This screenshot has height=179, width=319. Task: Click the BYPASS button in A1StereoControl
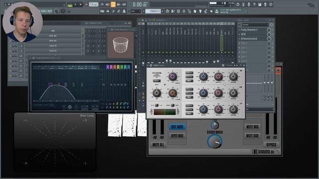271,145
